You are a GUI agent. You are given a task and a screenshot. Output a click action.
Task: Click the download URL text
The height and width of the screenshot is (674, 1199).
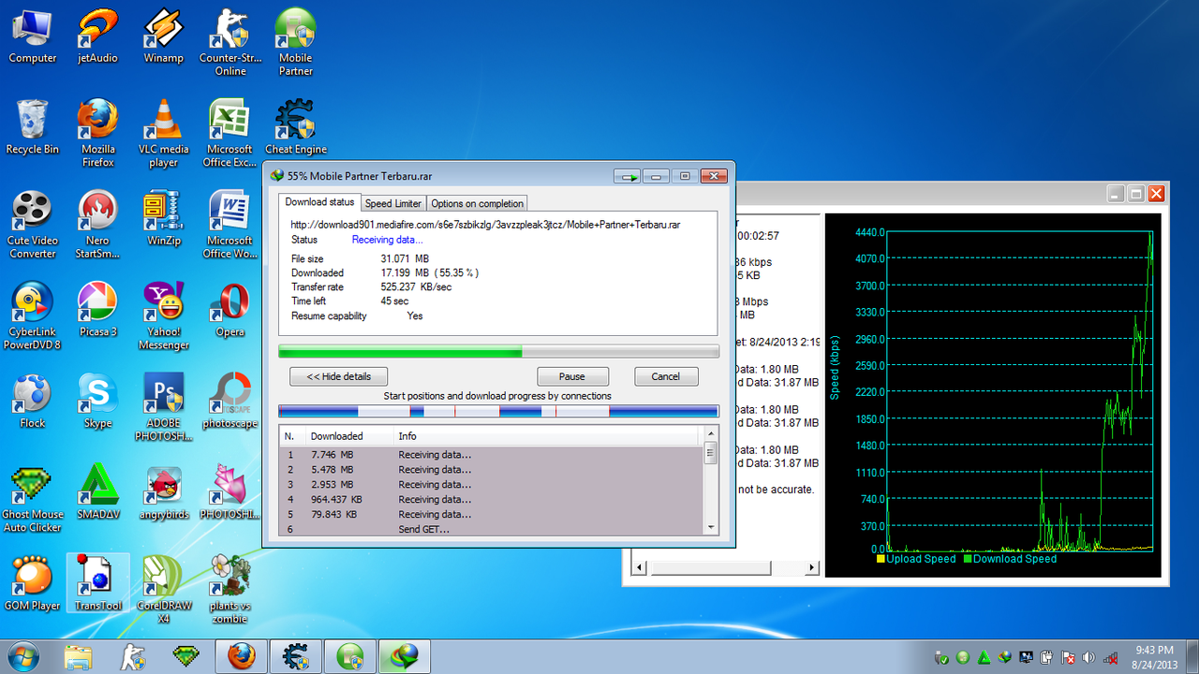pos(485,225)
